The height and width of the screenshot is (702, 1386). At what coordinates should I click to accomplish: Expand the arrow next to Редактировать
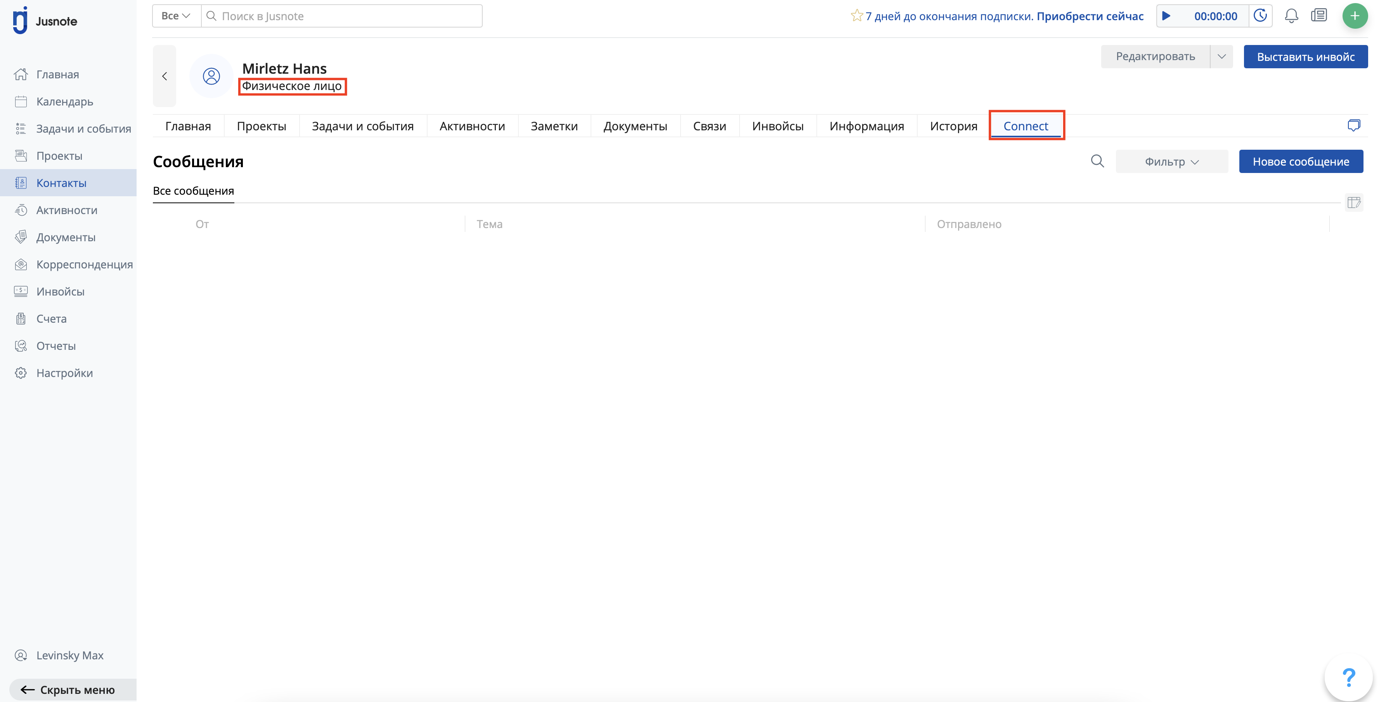coord(1221,57)
